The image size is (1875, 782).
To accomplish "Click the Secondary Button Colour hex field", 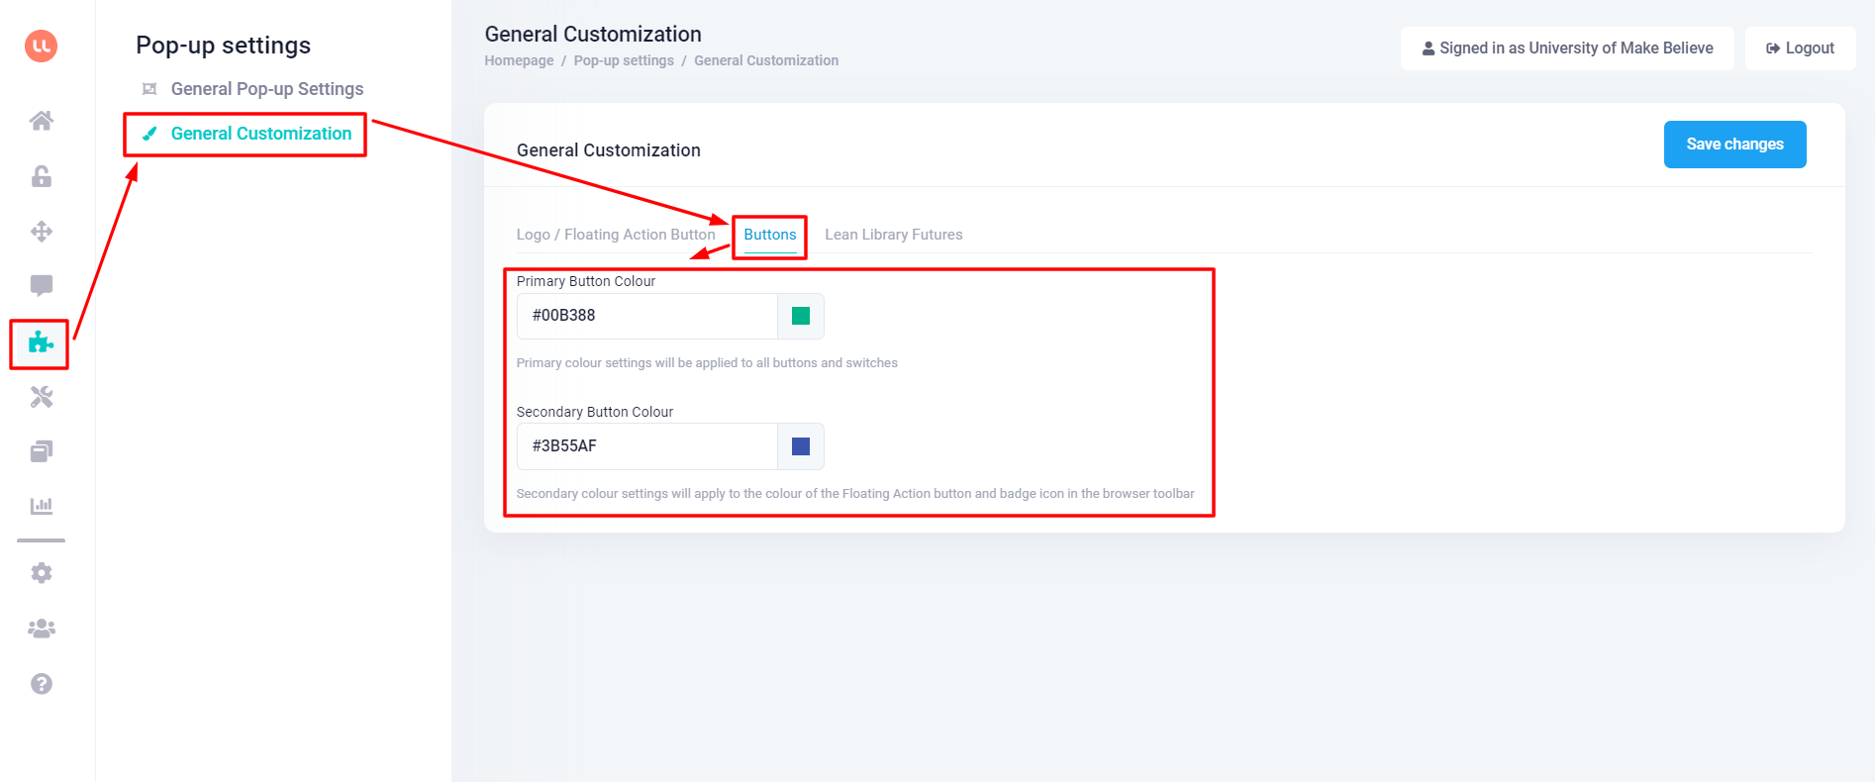I will pyautogui.click(x=647, y=446).
